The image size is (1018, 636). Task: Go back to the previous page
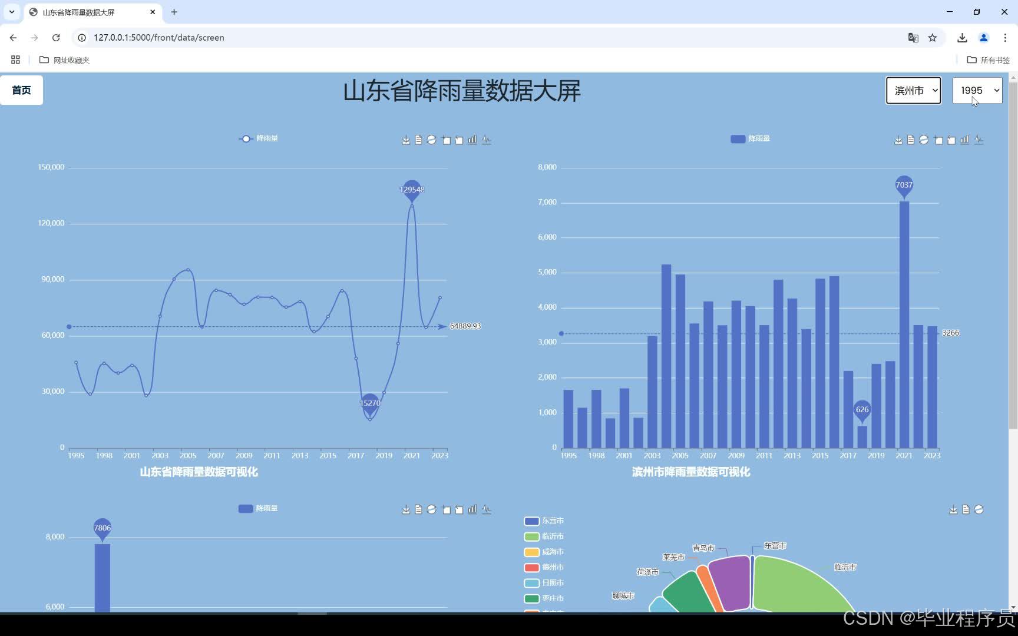click(13, 38)
